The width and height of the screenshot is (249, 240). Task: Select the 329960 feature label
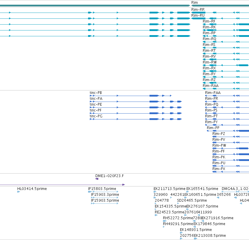point(161,195)
